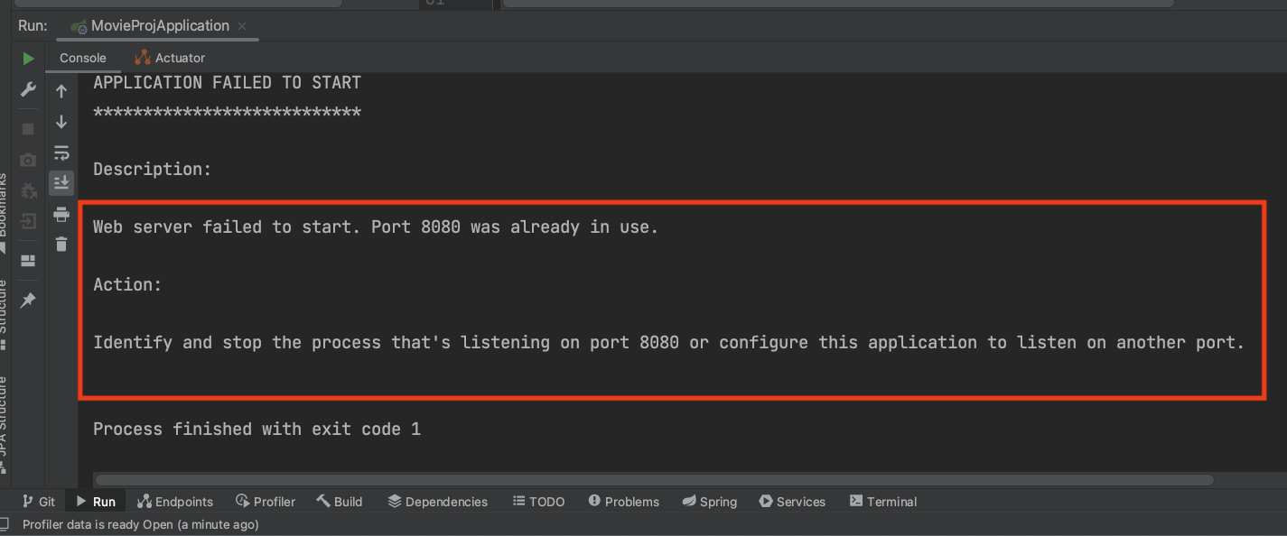1287x536 pixels.
Task: Open run configuration settings via the wrench icon
Action: (x=27, y=89)
